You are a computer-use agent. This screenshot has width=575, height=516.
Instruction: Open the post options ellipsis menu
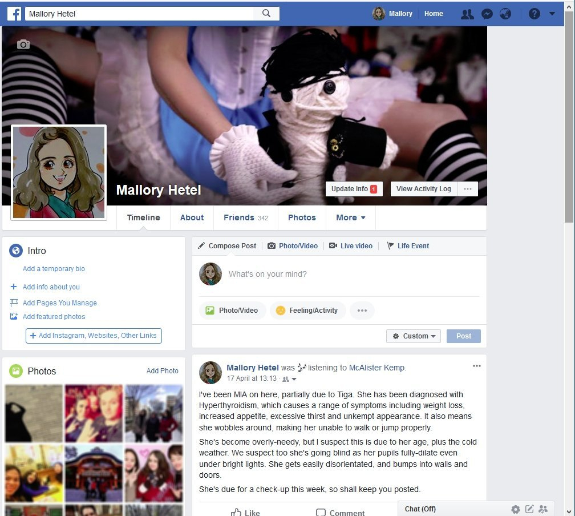(477, 366)
